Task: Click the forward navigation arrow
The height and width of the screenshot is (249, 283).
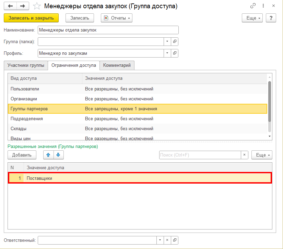Action: point(23,6)
